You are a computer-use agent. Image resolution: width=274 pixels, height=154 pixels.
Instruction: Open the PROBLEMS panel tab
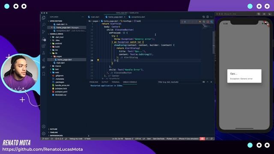[94, 82]
